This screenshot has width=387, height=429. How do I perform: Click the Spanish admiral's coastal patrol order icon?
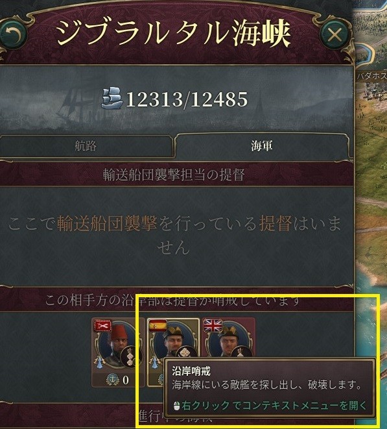click(x=186, y=352)
